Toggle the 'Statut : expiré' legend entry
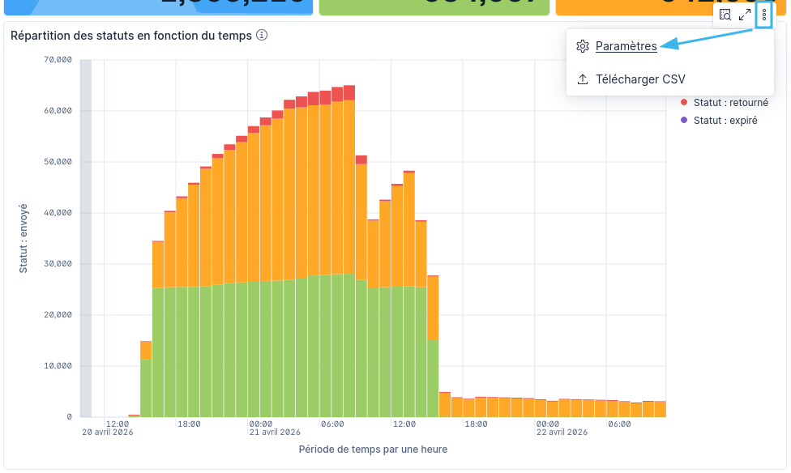 pyautogui.click(x=725, y=120)
